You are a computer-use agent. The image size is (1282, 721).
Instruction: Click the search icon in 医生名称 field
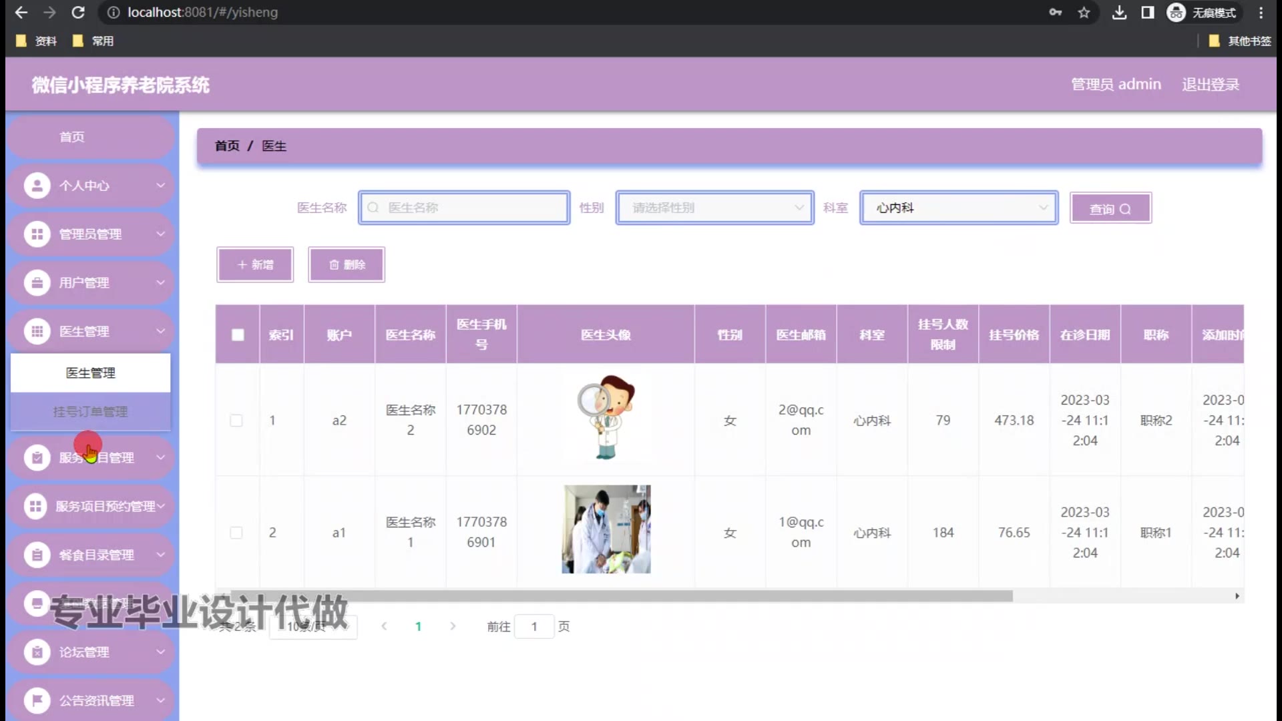(373, 208)
